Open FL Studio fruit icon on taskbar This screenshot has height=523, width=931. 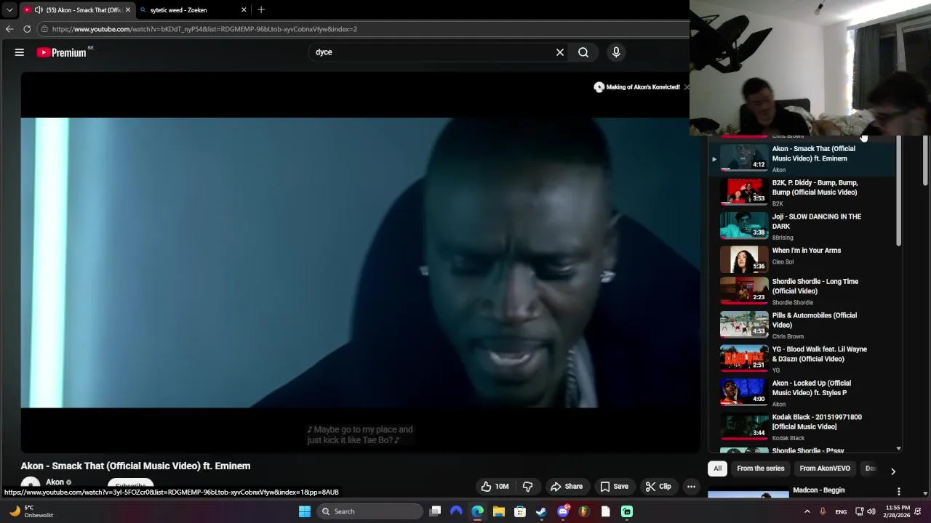click(584, 511)
